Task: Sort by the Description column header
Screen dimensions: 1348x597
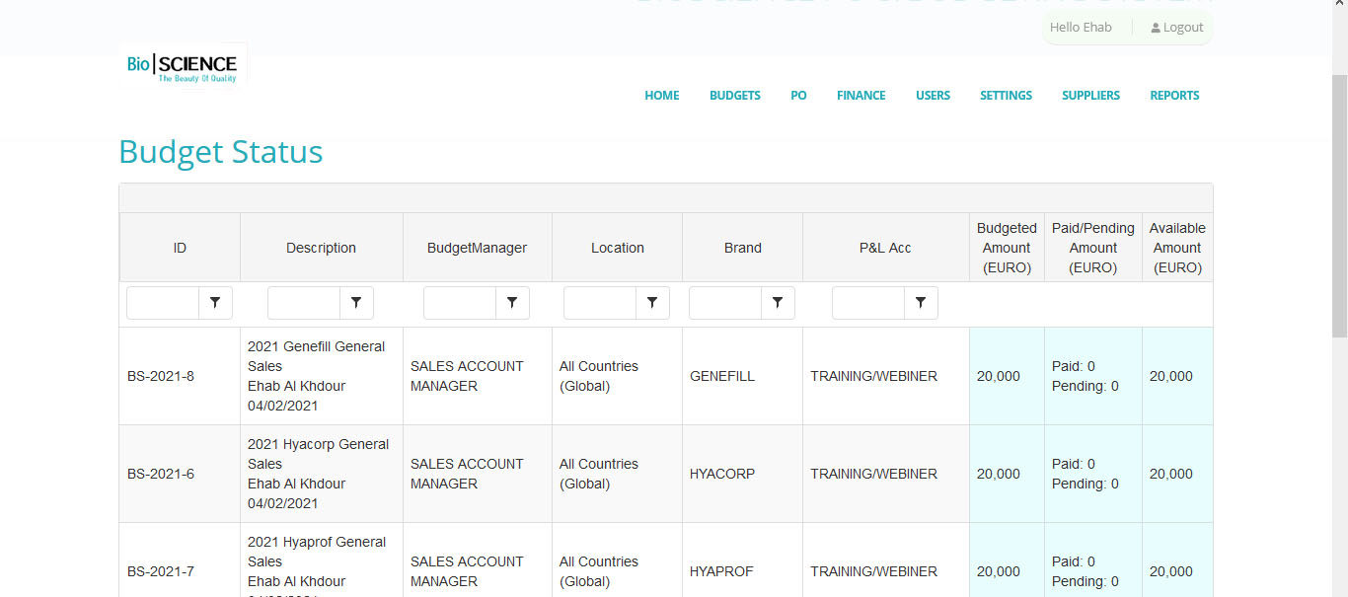Action: [322, 248]
